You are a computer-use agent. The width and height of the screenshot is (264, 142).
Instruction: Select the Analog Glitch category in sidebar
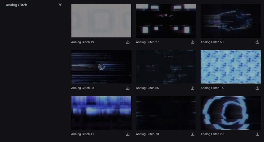(16, 5)
